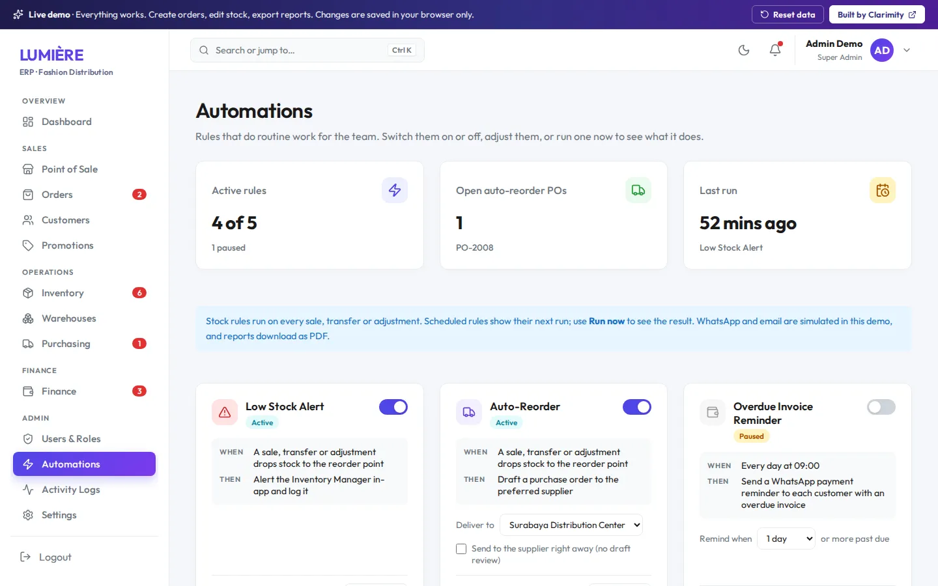This screenshot has width=938, height=586.
Task: Click the Low Stock Alert warning icon
Action: (x=225, y=412)
